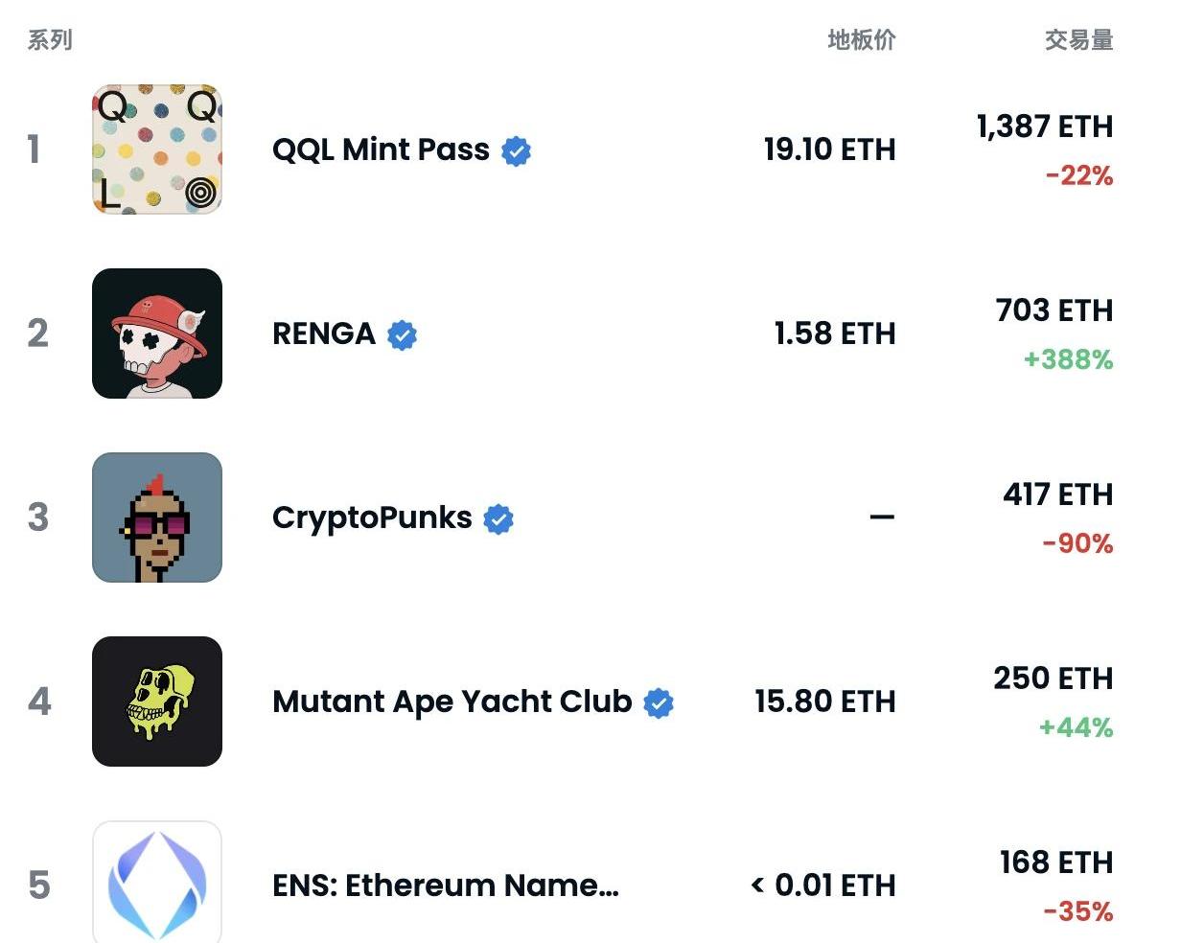
Task: Click the 19.10 ETH floor price
Action: pyautogui.click(x=830, y=149)
